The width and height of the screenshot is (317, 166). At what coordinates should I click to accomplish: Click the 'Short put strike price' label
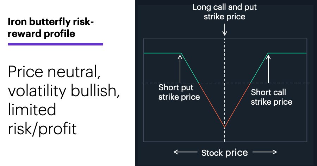(179, 92)
